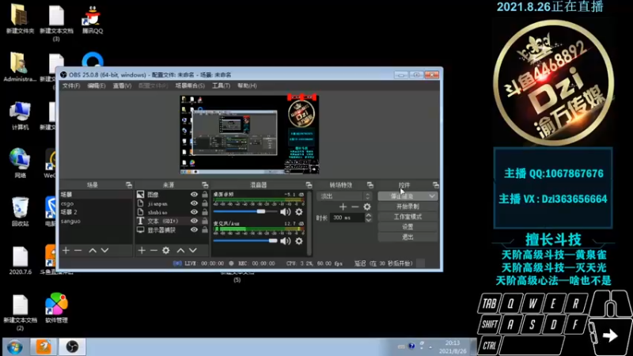Open the Windows Start button
This screenshot has height=356, width=633.
[x=14, y=347]
